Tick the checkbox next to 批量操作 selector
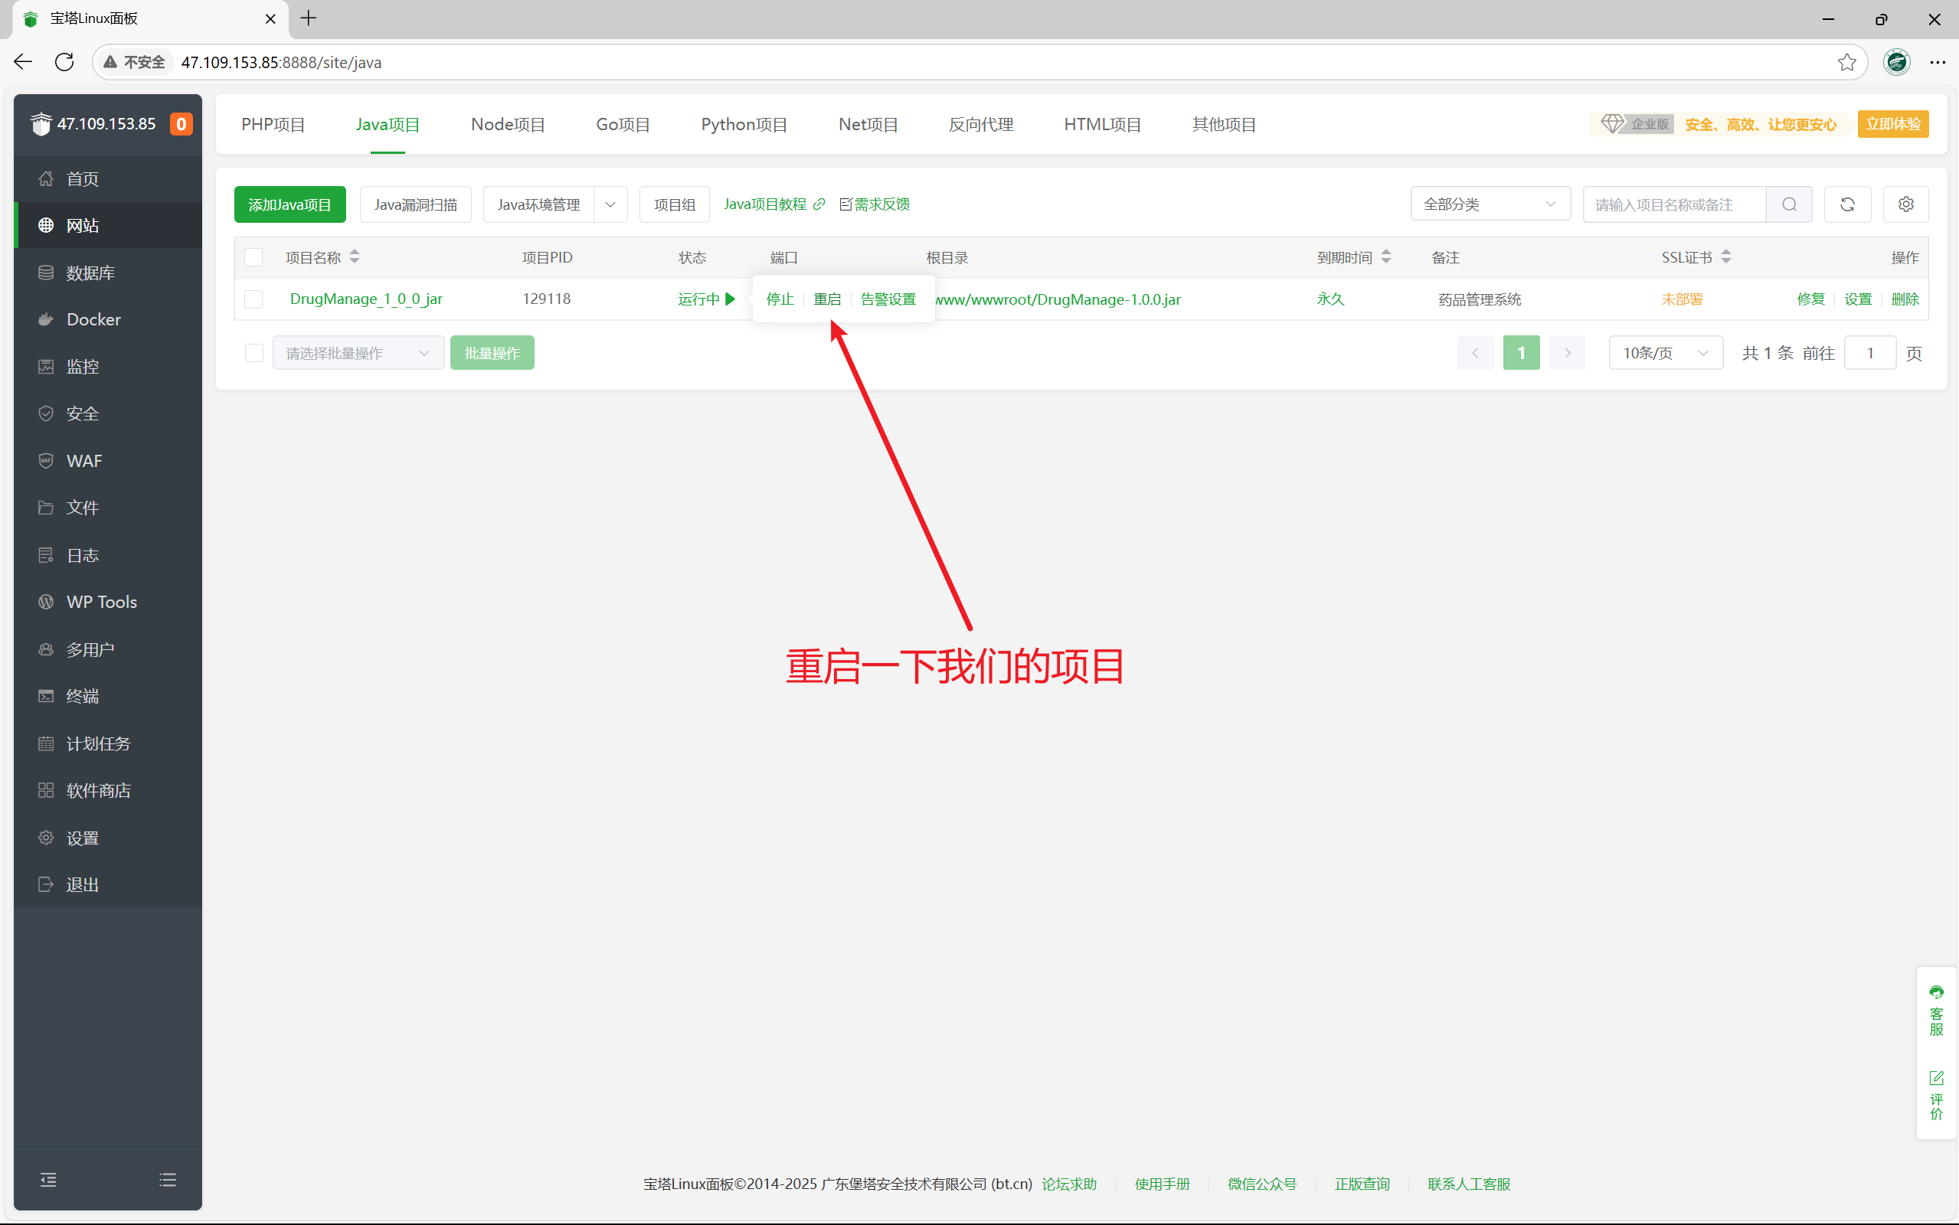This screenshot has height=1225, width=1959. pos(253,352)
